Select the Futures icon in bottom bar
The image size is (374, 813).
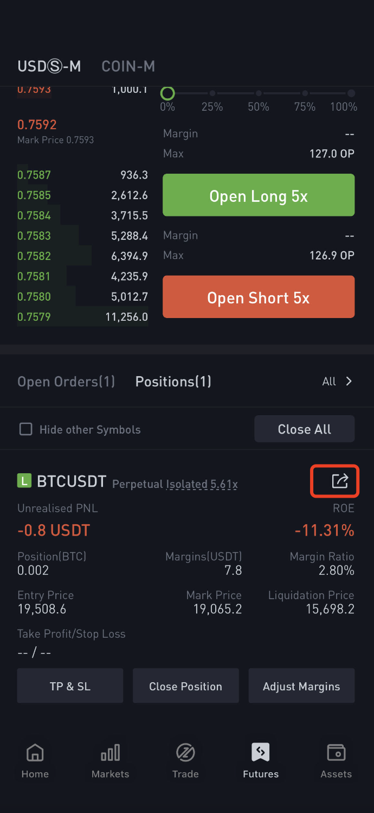point(261,752)
